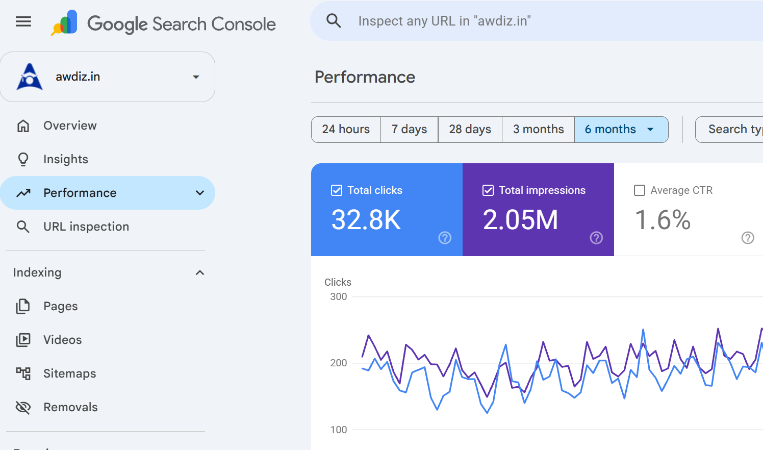Enable the Average CTR checkbox
Screen dimensions: 763x450
click(x=640, y=190)
